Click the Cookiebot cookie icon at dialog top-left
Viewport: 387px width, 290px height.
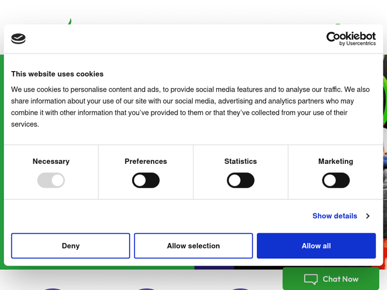click(19, 39)
